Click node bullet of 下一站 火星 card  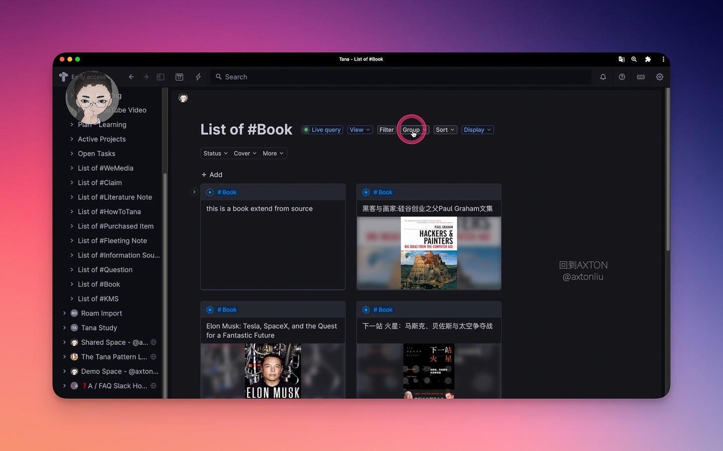click(x=366, y=310)
